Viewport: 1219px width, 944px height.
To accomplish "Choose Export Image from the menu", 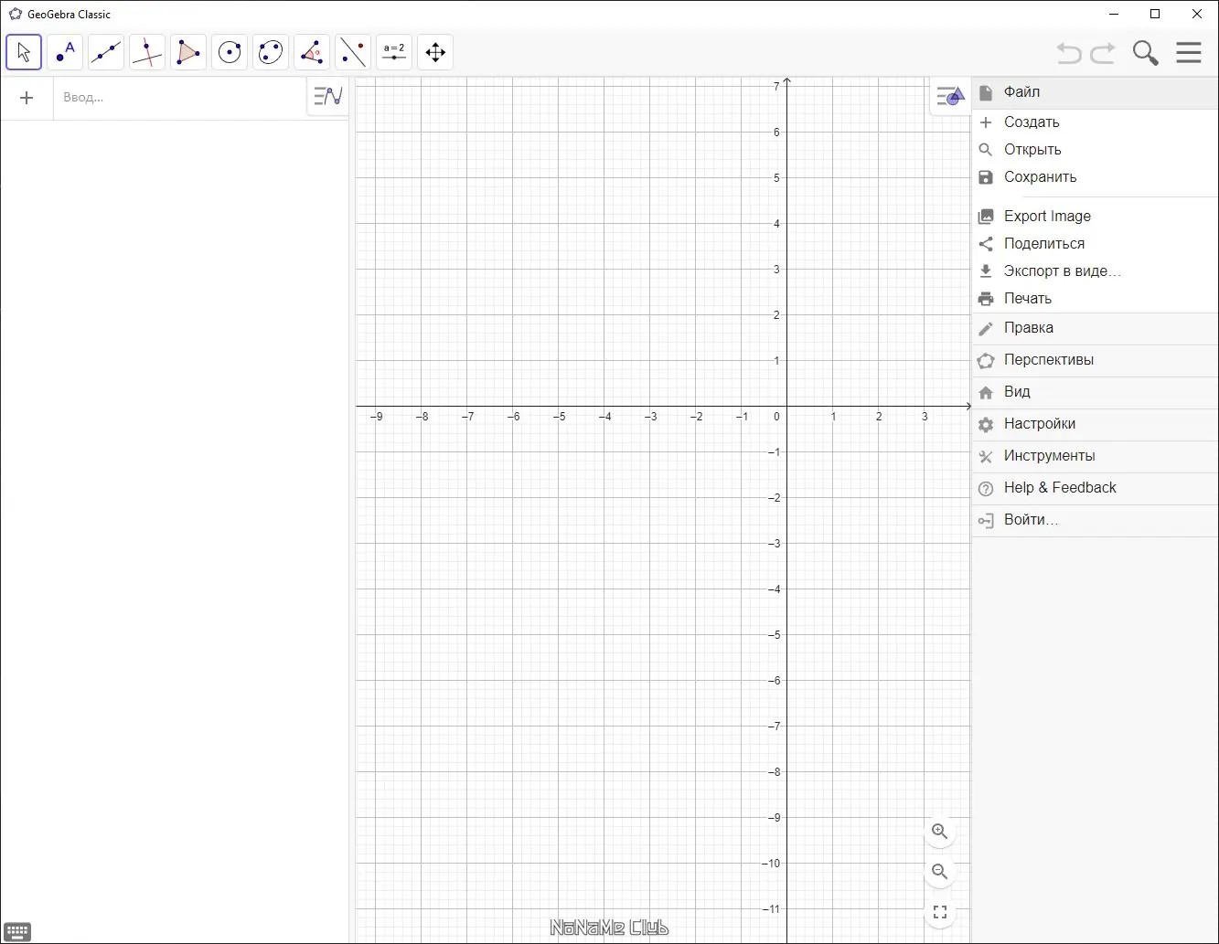I will tap(1096, 217).
